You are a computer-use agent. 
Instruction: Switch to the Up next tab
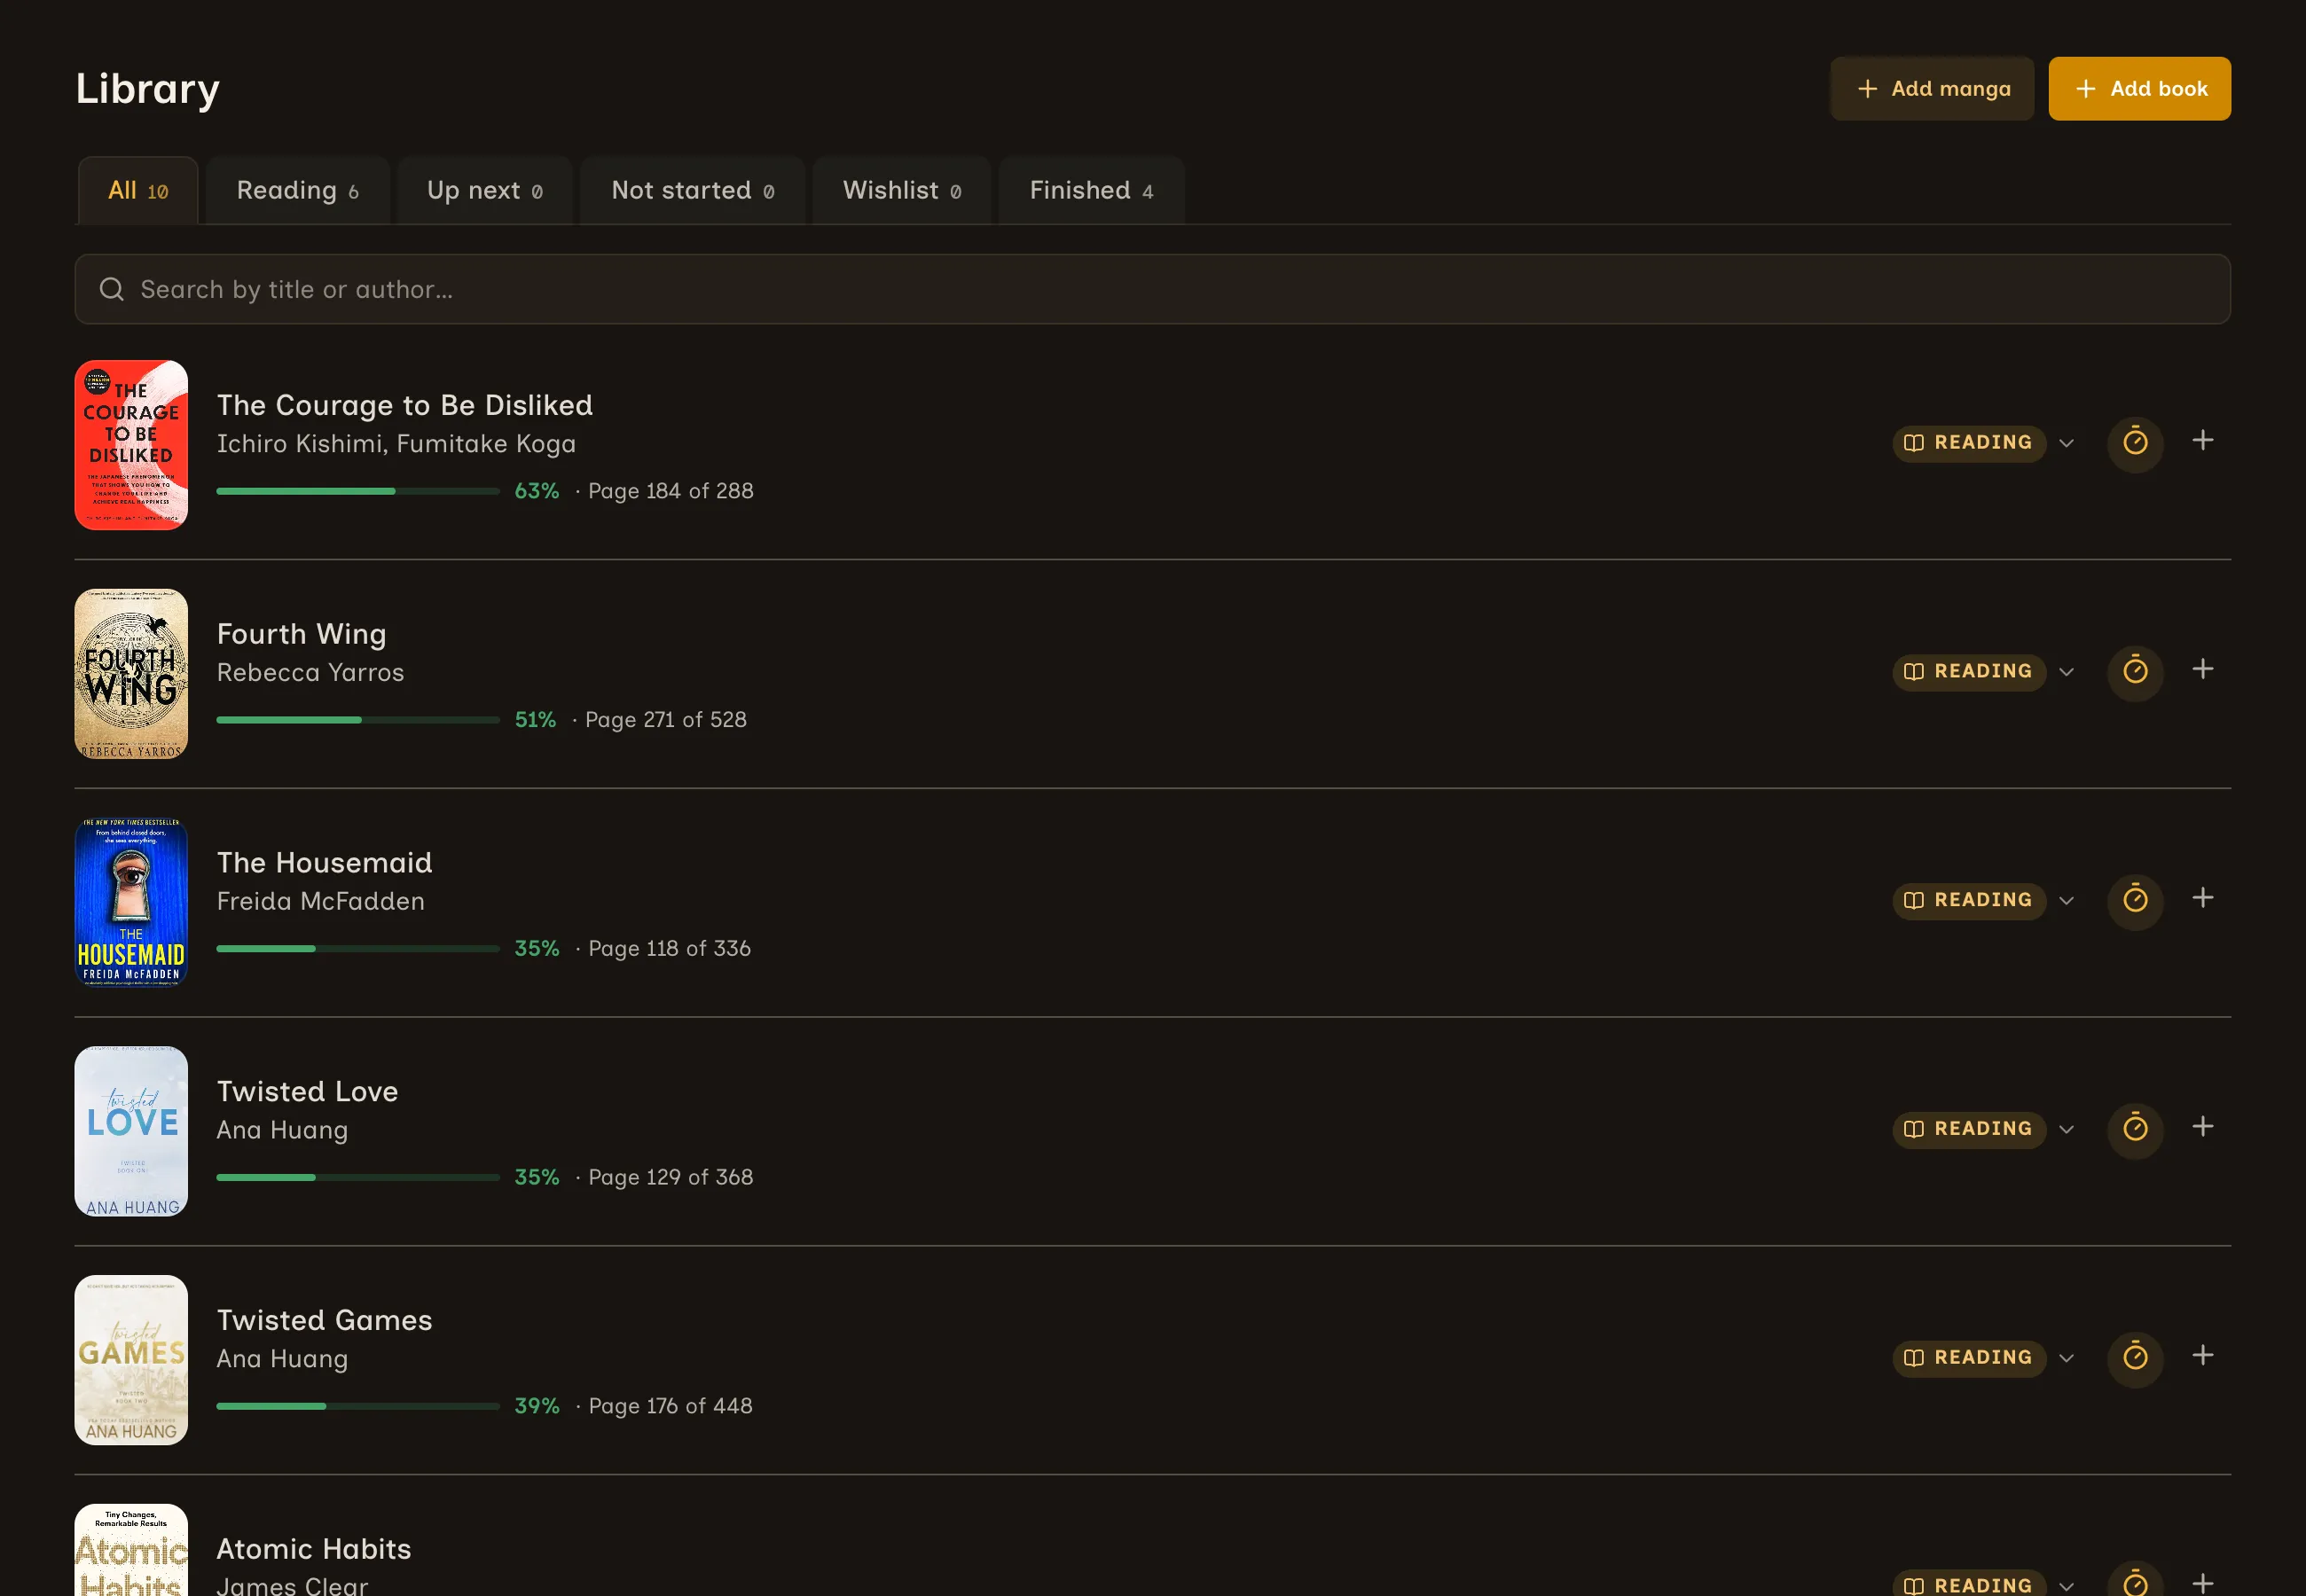click(x=485, y=190)
